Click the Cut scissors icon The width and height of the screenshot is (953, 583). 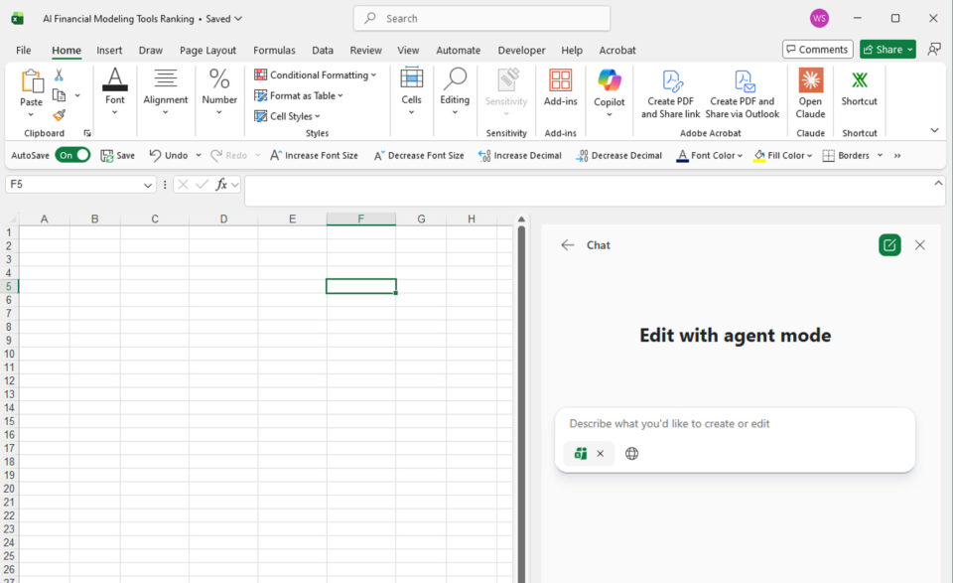click(x=59, y=75)
